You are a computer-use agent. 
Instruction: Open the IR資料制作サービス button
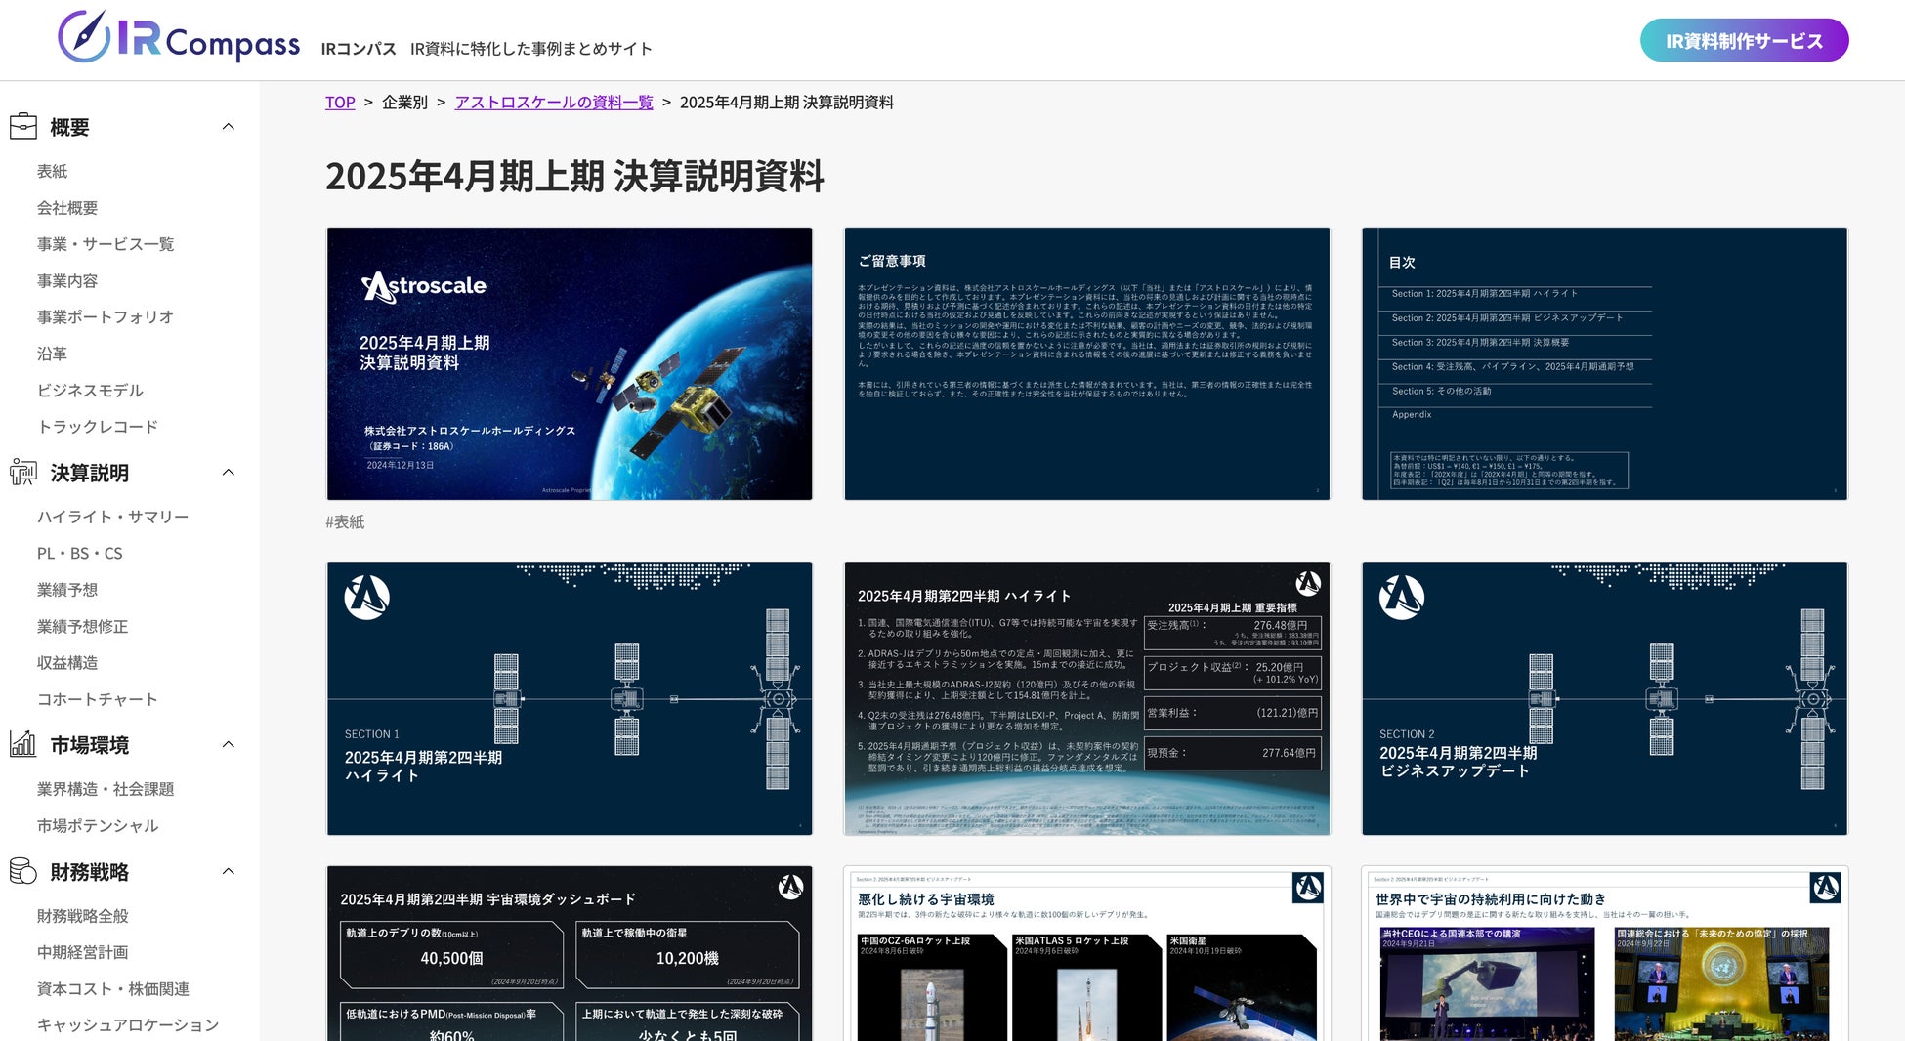click(1744, 41)
